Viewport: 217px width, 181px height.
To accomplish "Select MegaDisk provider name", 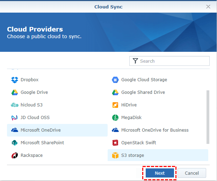I will point(131,118).
